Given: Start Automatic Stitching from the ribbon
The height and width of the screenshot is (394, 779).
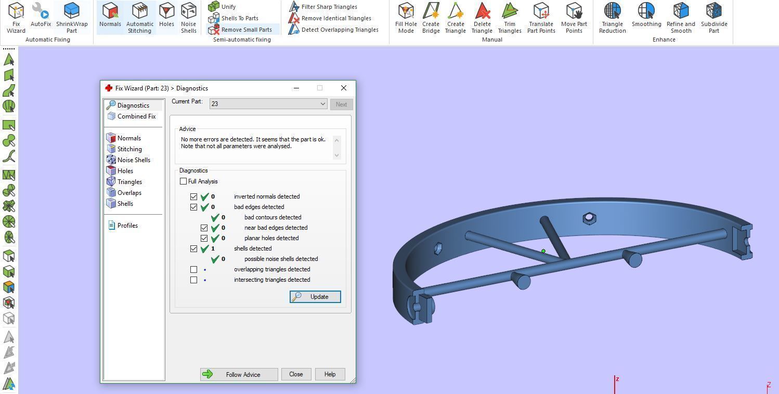Looking at the screenshot, I should click(x=140, y=18).
